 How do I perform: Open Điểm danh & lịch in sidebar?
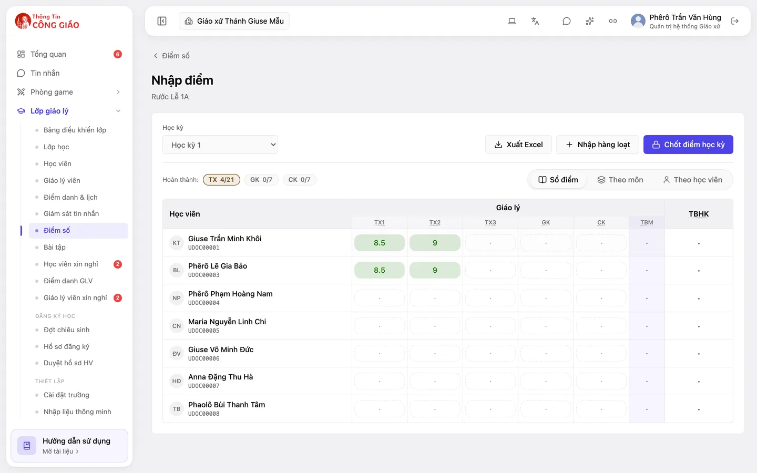click(x=79, y=197)
